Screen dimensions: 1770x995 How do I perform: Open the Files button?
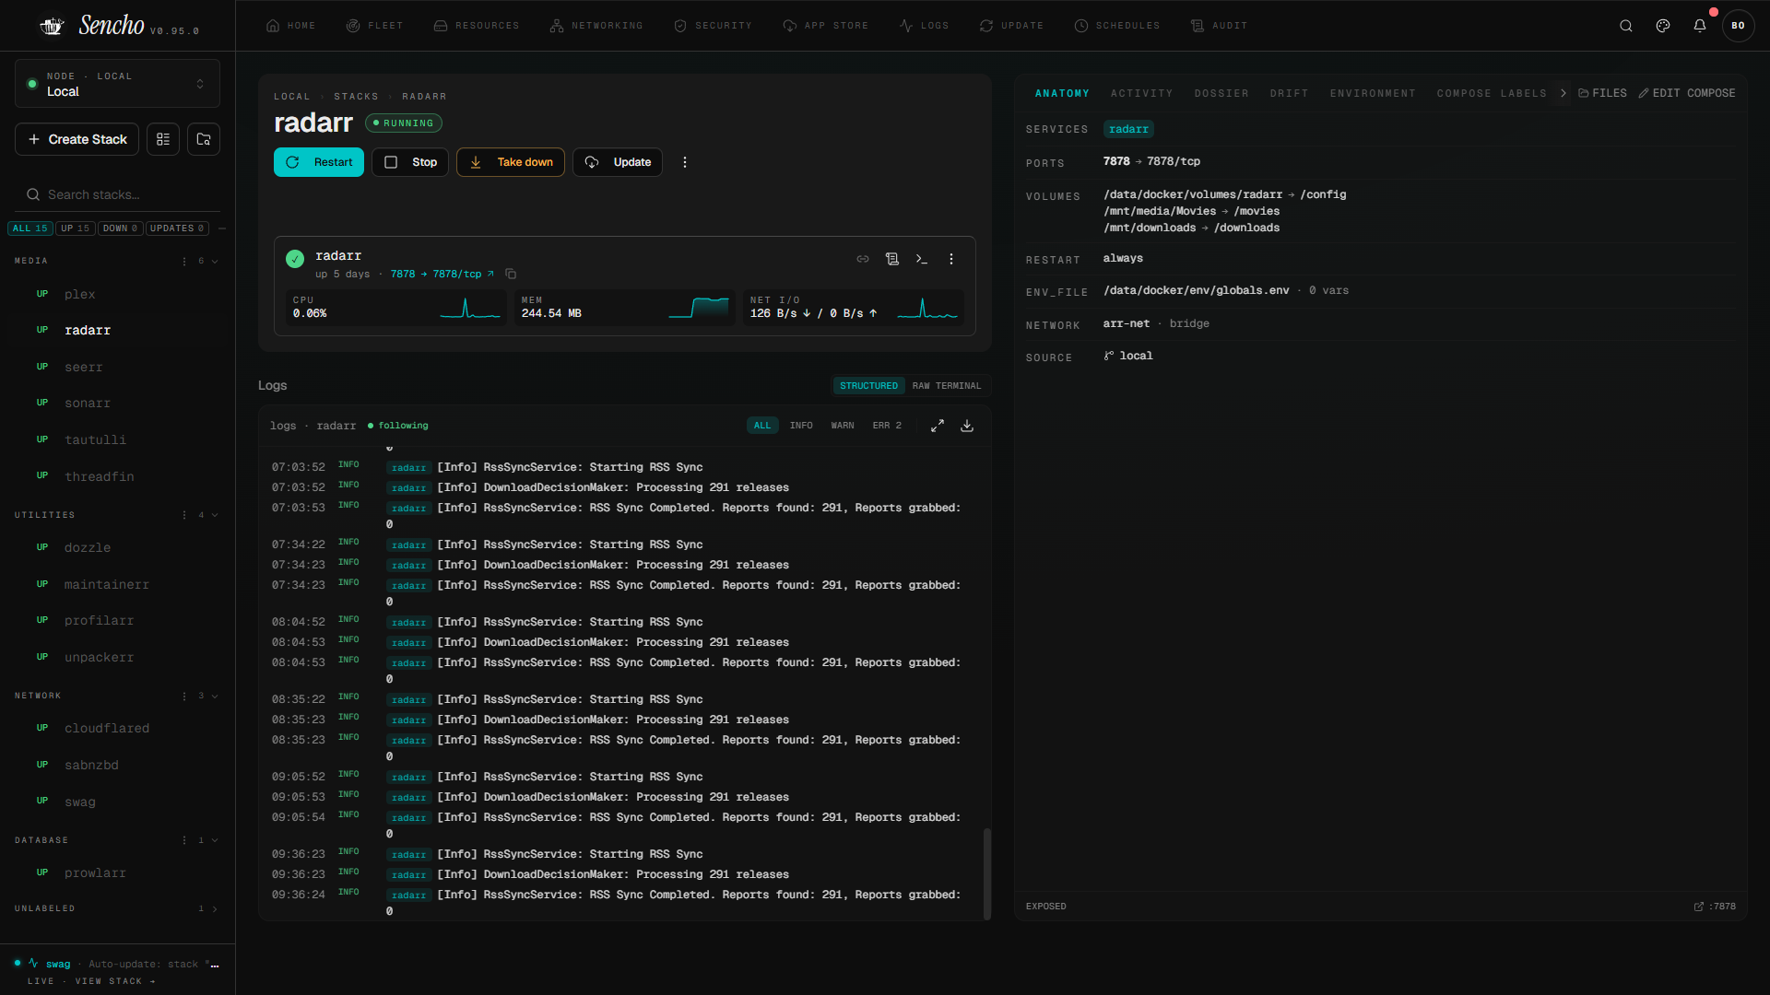(x=1603, y=93)
